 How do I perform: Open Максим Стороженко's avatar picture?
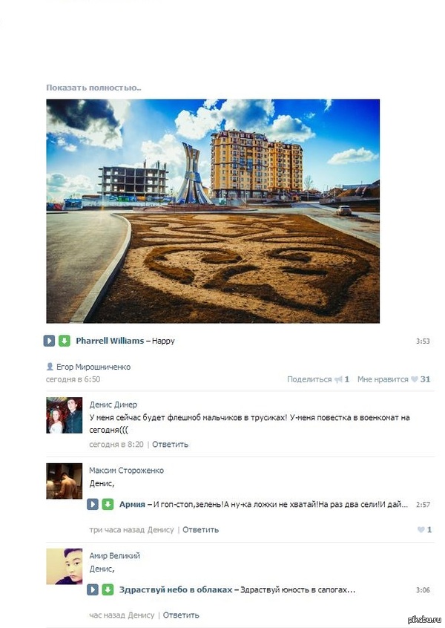pos(64,481)
